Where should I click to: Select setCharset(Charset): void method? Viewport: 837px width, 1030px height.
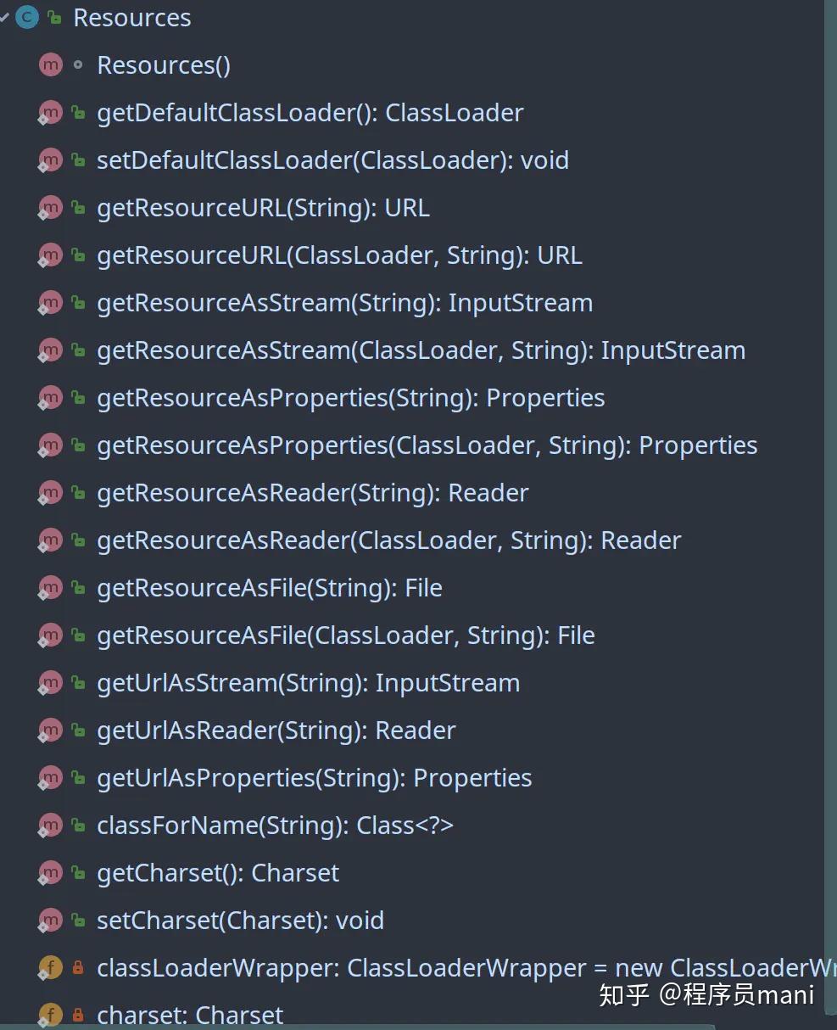[x=240, y=921]
